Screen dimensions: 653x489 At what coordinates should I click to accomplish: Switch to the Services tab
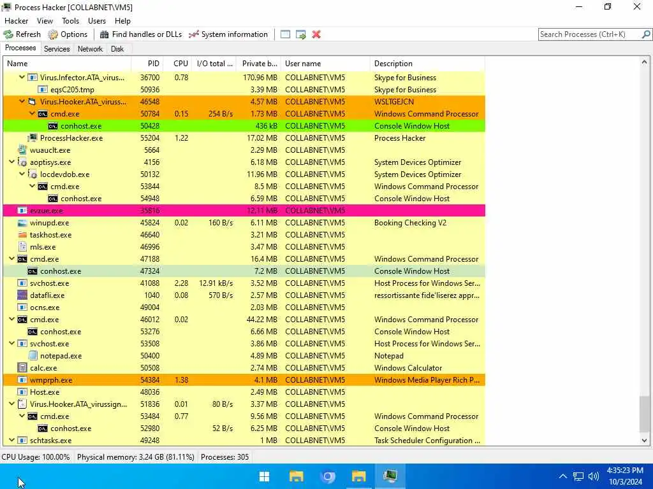(x=57, y=49)
